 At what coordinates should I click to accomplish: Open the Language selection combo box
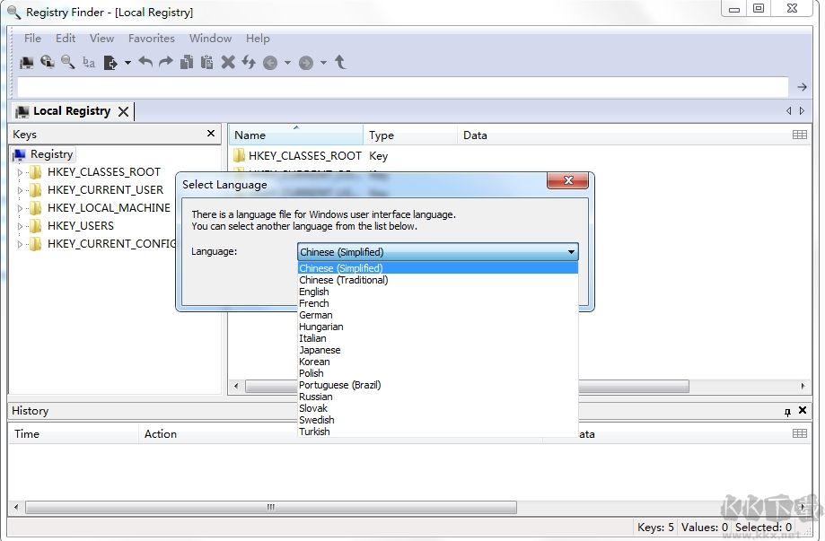point(571,252)
